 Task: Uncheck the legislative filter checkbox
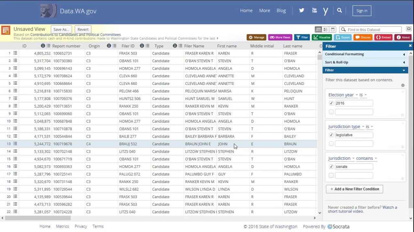tap(331, 135)
